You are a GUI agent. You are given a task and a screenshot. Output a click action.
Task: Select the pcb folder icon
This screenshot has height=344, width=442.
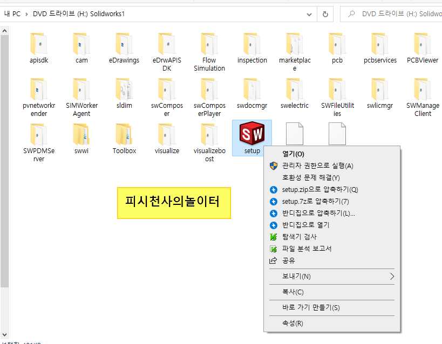[x=337, y=44]
